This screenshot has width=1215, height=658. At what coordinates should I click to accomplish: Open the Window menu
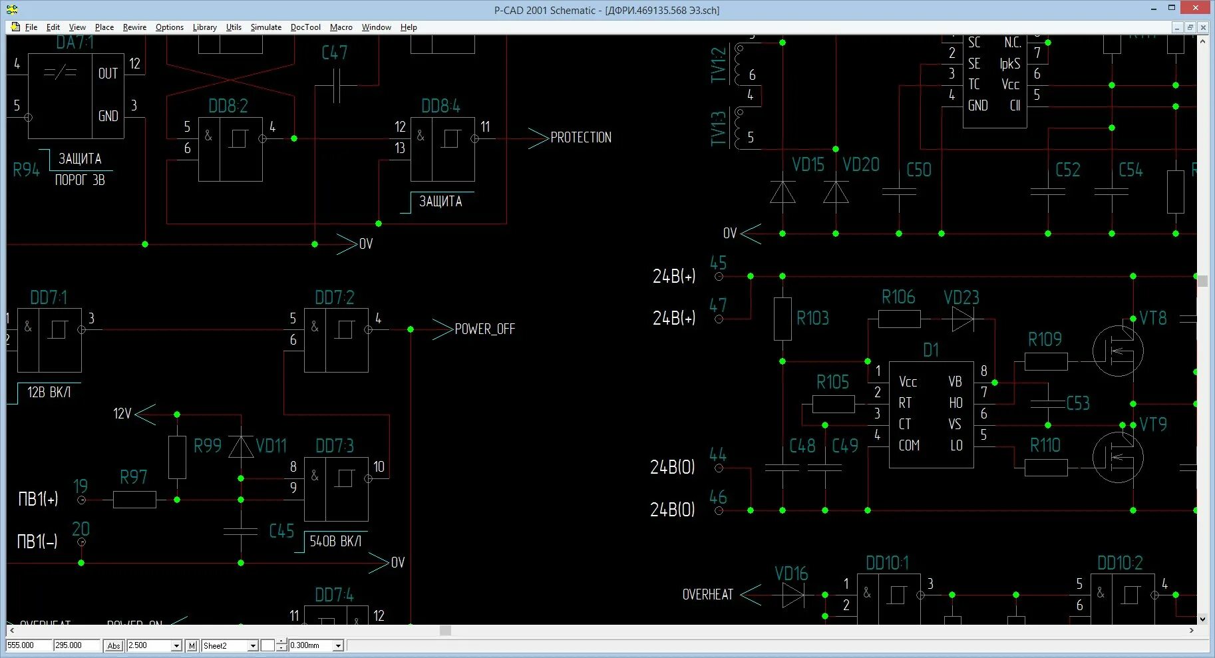point(377,27)
